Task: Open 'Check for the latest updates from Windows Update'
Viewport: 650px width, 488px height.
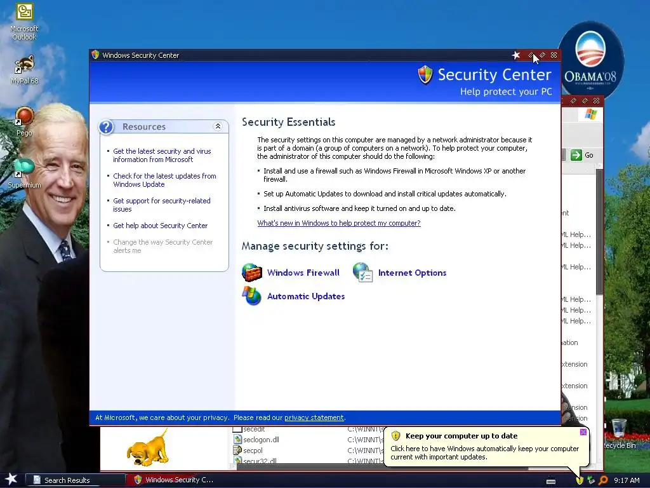Action: click(164, 180)
